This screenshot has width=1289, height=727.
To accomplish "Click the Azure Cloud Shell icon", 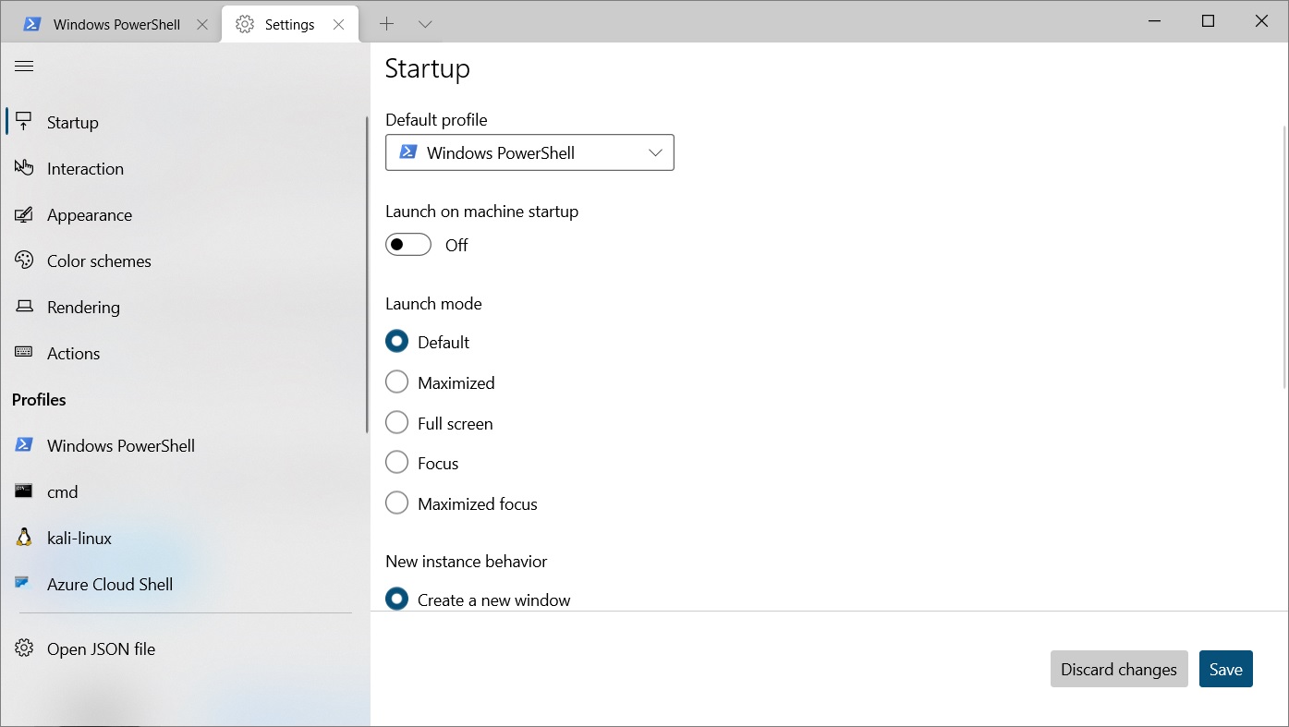I will click(22, 583).
